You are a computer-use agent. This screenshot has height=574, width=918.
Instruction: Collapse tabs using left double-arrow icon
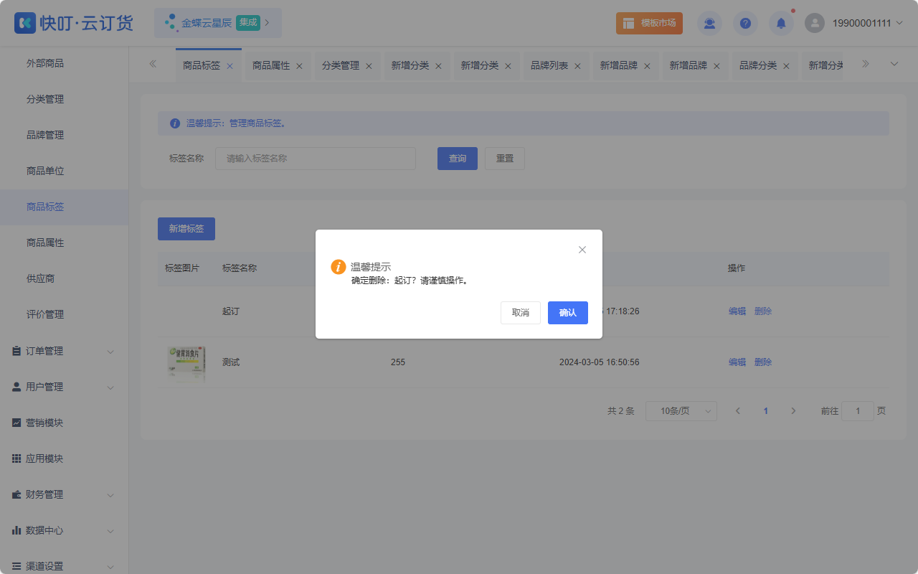tap(153, 64)
